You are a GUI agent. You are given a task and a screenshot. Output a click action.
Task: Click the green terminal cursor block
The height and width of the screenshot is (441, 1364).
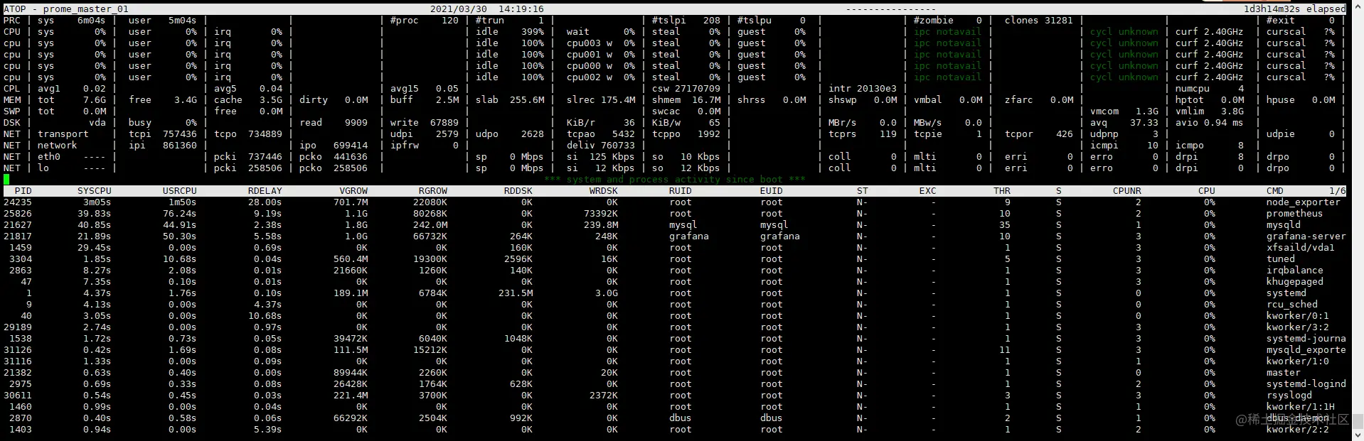[6, 180]
